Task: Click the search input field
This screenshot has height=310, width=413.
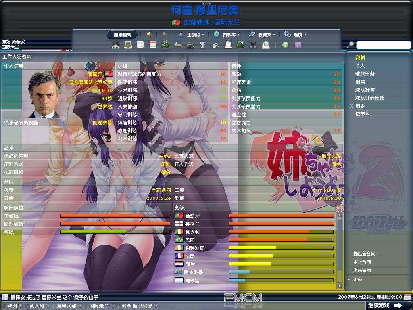Action: tap(384, 45)
